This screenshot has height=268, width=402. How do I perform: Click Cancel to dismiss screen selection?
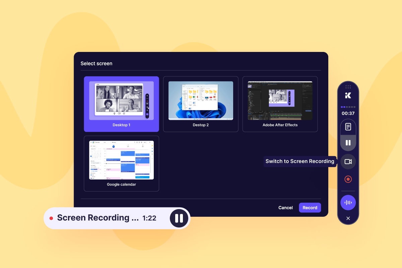pos(285,208)
